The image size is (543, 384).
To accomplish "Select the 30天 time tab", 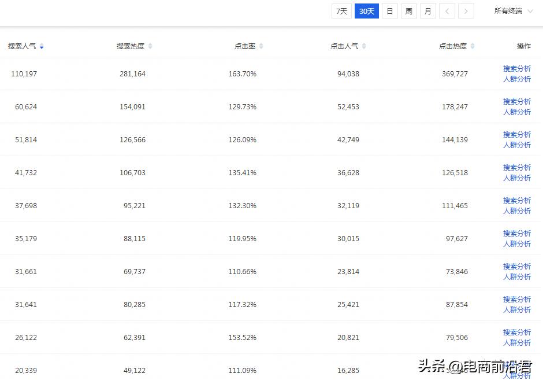I will point(366,10).
